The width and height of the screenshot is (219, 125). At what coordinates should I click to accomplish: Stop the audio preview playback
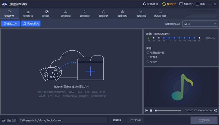tap(151, 110)
